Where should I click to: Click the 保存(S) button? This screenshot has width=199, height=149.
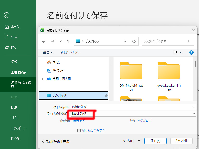[x=155, y=141]
